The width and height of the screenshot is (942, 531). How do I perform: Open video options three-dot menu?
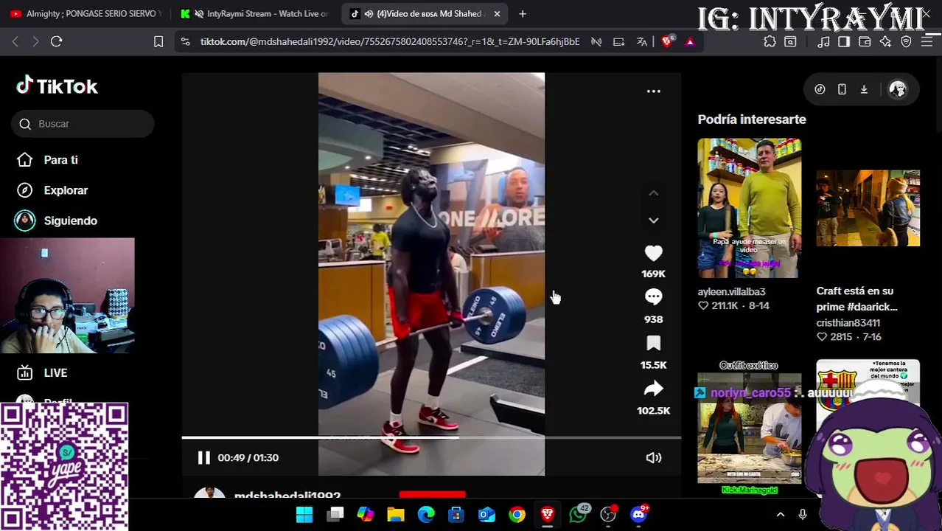pos(653,91)
